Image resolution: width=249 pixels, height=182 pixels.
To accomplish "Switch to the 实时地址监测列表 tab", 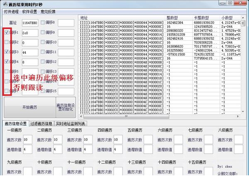I will [71, 124].
